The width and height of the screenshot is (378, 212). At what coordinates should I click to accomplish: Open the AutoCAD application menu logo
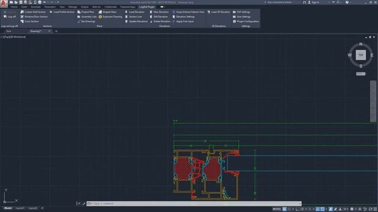tap(4, 4)
